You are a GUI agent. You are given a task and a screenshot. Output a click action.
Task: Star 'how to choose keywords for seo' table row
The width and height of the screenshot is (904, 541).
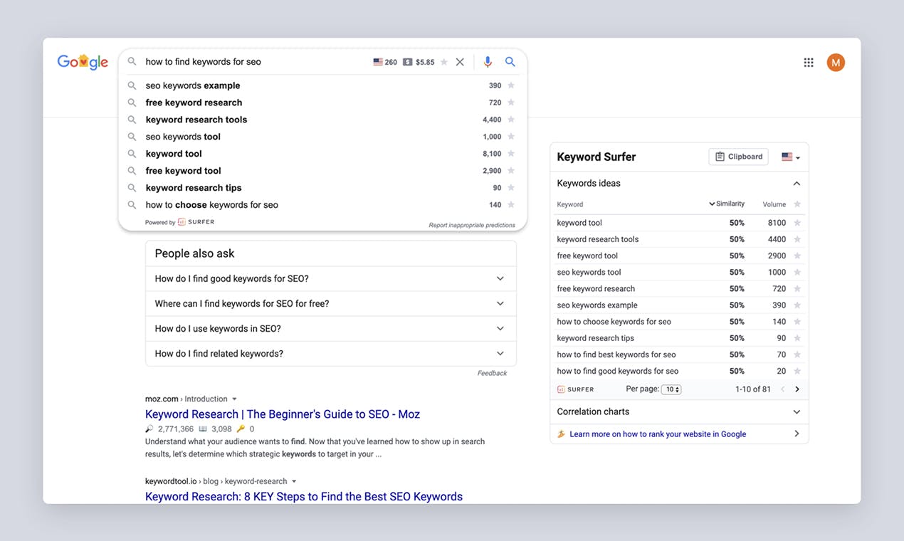797,322
